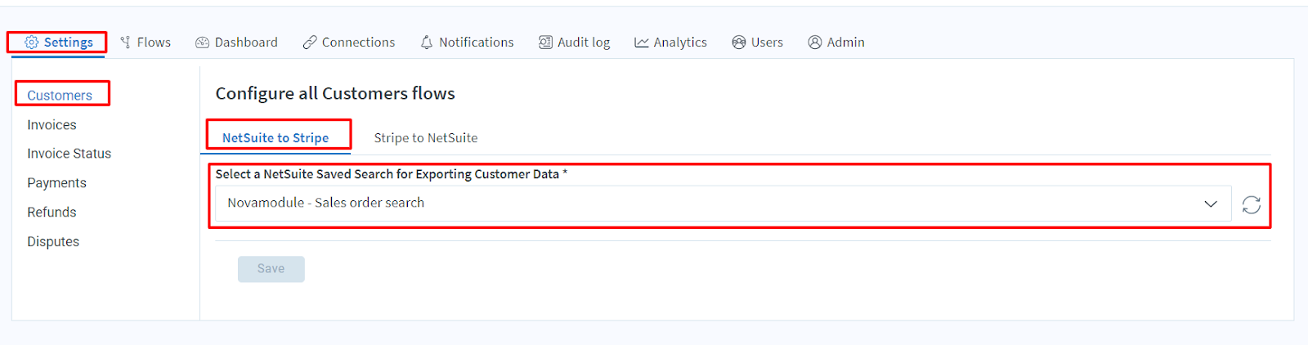Select the NetSuite to Stripe tab

coord(275,138)
